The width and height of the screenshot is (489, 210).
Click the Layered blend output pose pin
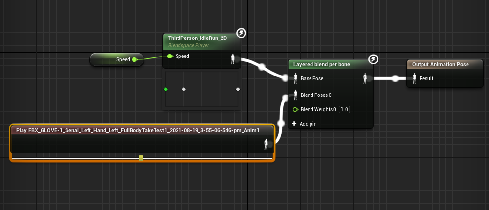coord(365,78)
